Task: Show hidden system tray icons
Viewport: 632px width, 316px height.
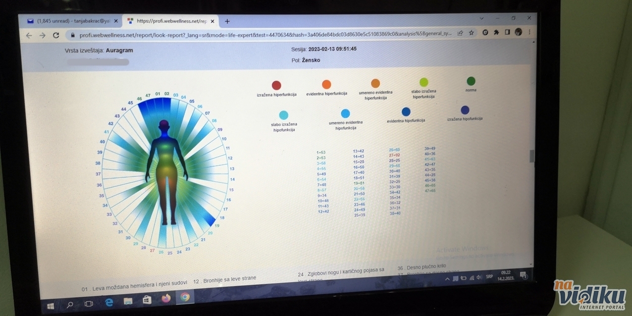Action: pyautogui.click(x=447, y=279)
